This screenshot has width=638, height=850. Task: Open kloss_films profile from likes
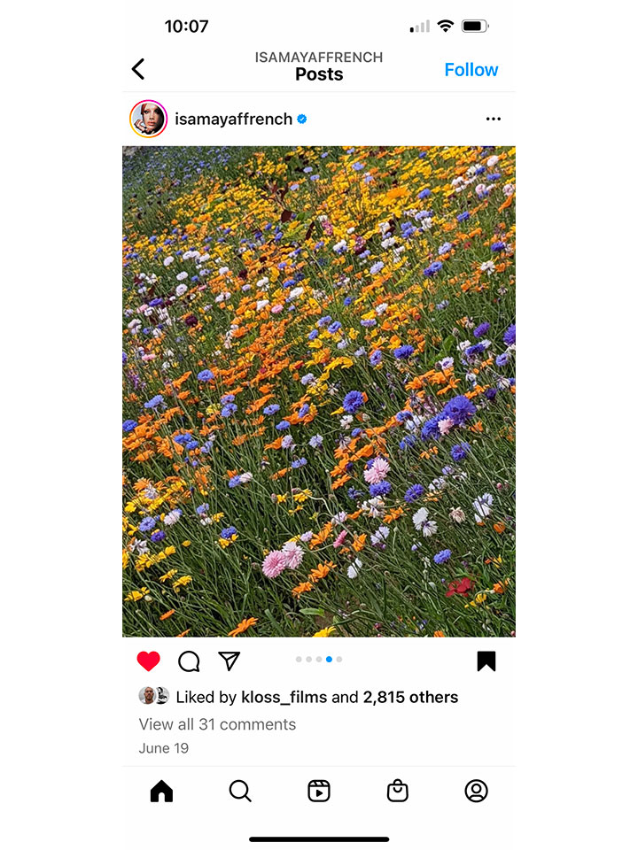click(x=284, y=697)
